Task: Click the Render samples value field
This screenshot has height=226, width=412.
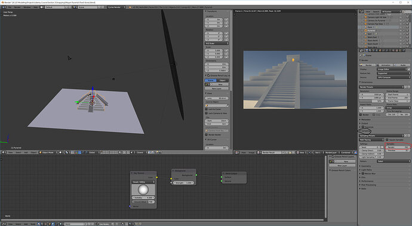Action: pyautogui.click(x=398, y=147)
